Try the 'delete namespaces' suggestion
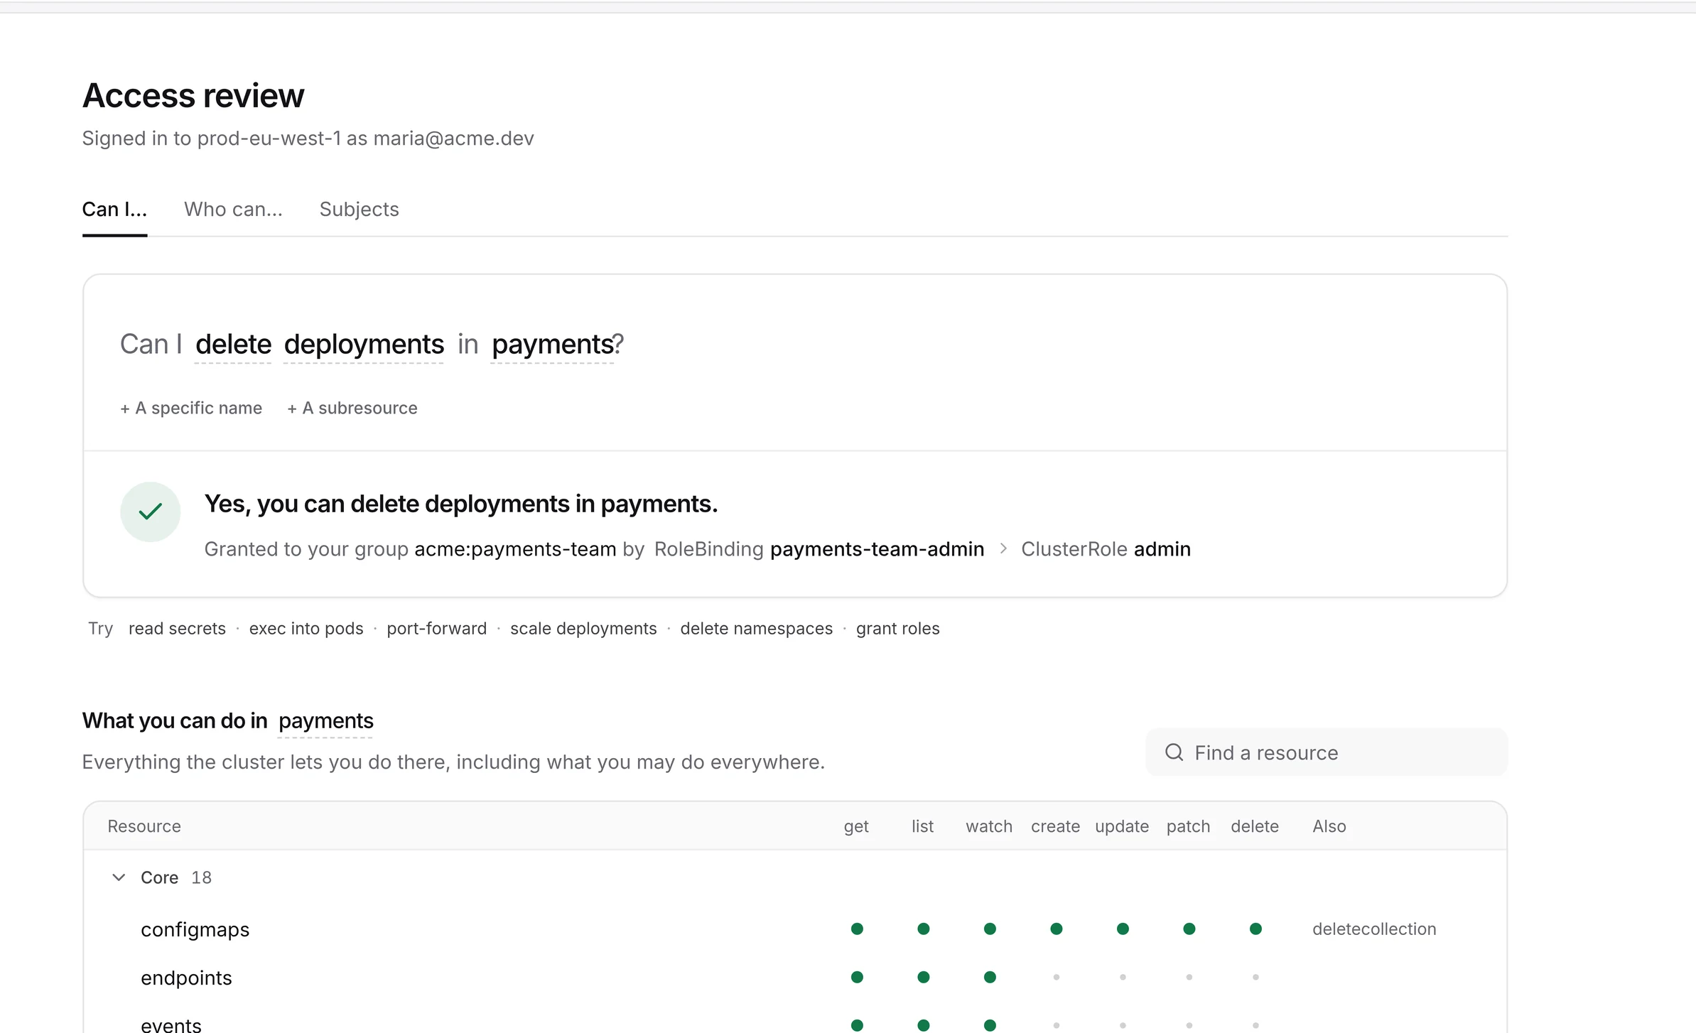 tap(756, 628)
